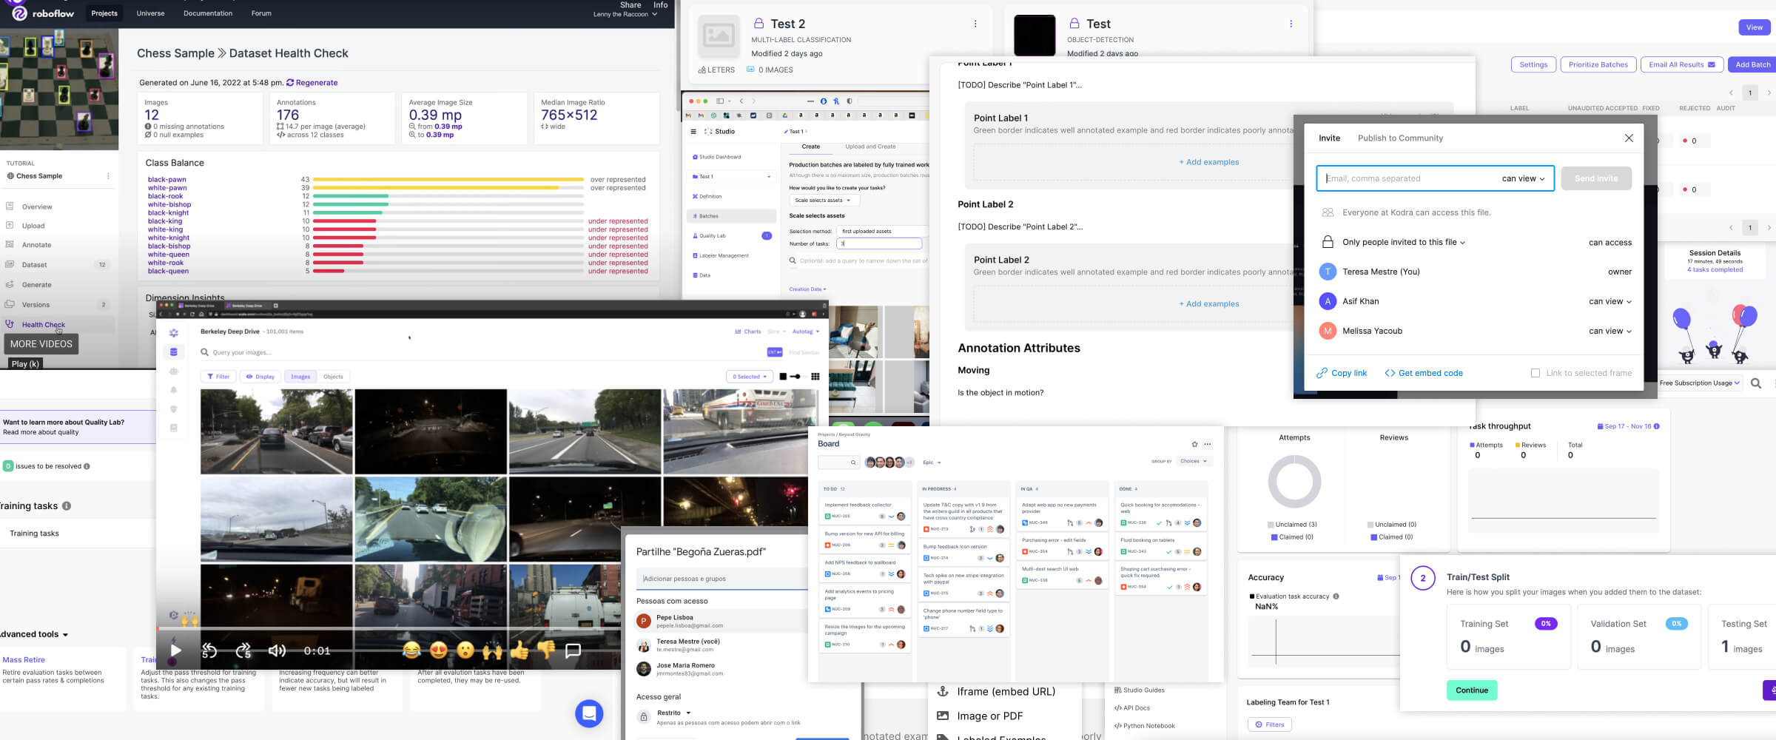The image size is (1776, 740).
Task: Open the Chess Sample kebab menu
Action: (108, 176)
